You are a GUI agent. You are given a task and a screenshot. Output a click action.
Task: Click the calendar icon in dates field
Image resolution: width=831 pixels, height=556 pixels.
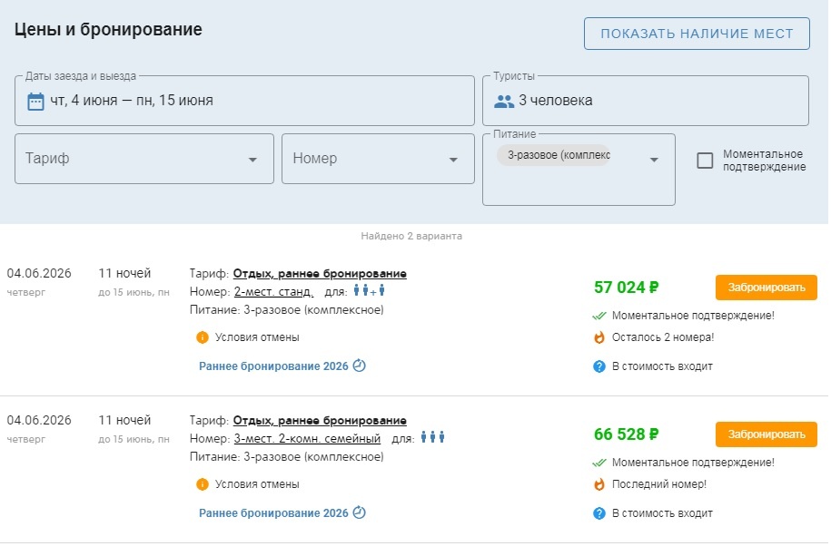pos(36,101)
